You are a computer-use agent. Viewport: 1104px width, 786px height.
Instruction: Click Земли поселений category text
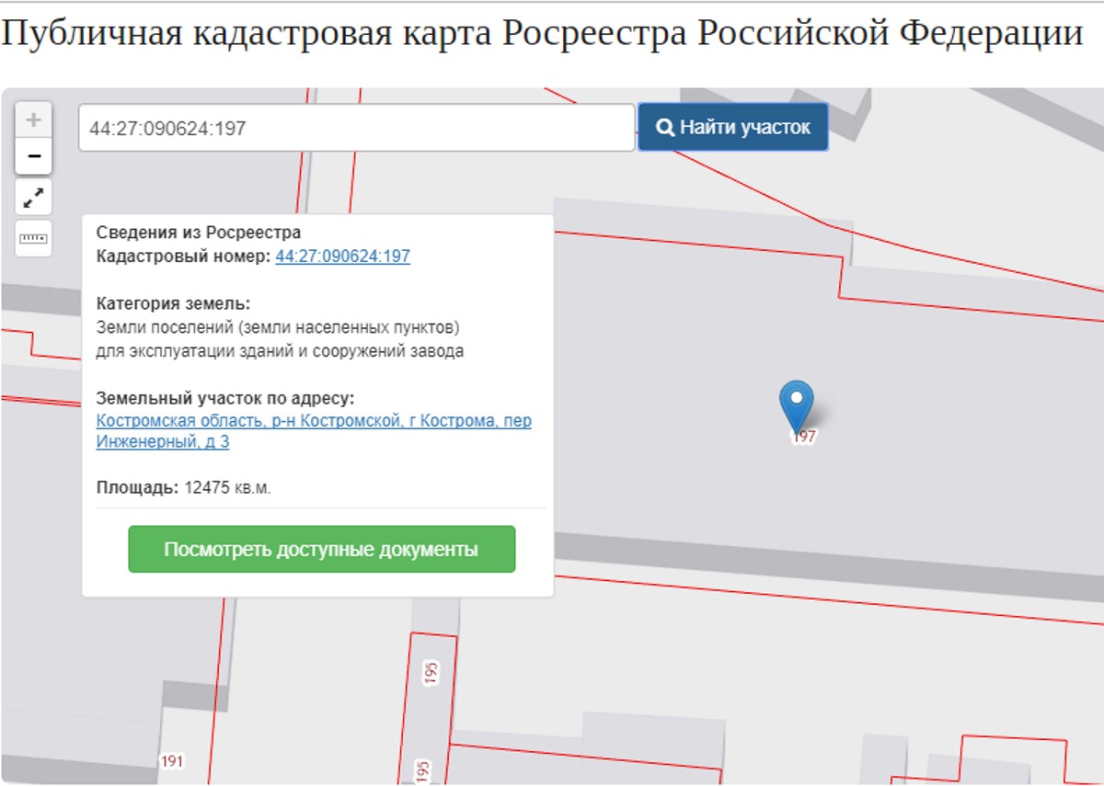pos(278,327)
